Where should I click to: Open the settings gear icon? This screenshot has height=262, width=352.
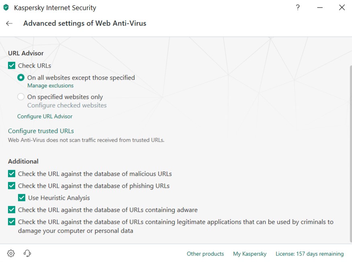11,253
